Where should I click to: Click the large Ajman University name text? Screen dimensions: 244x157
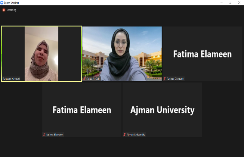pos(162,110)
